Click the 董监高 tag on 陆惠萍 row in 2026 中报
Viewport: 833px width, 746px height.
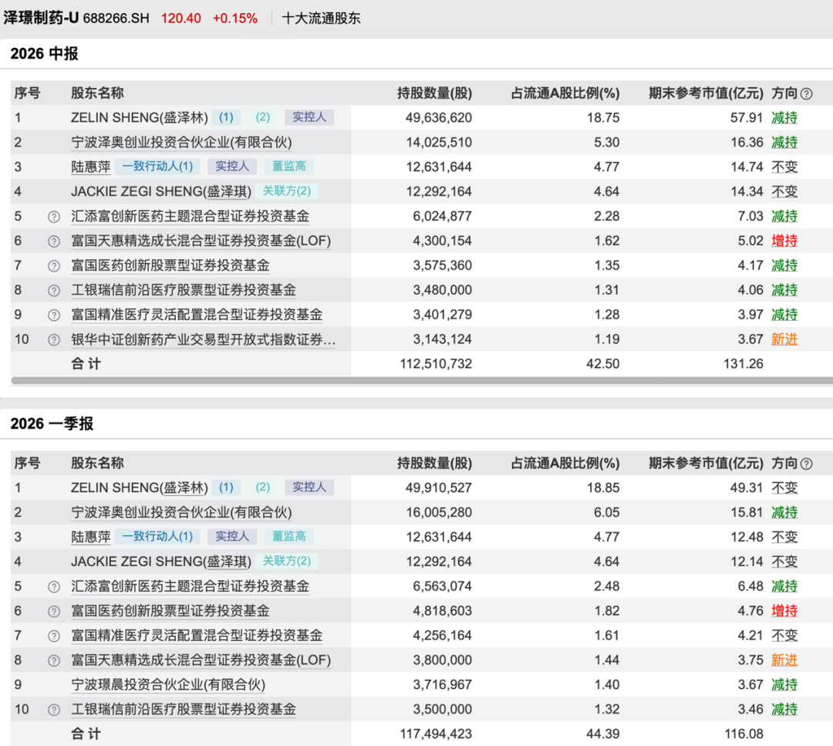(x=289, y=167)
